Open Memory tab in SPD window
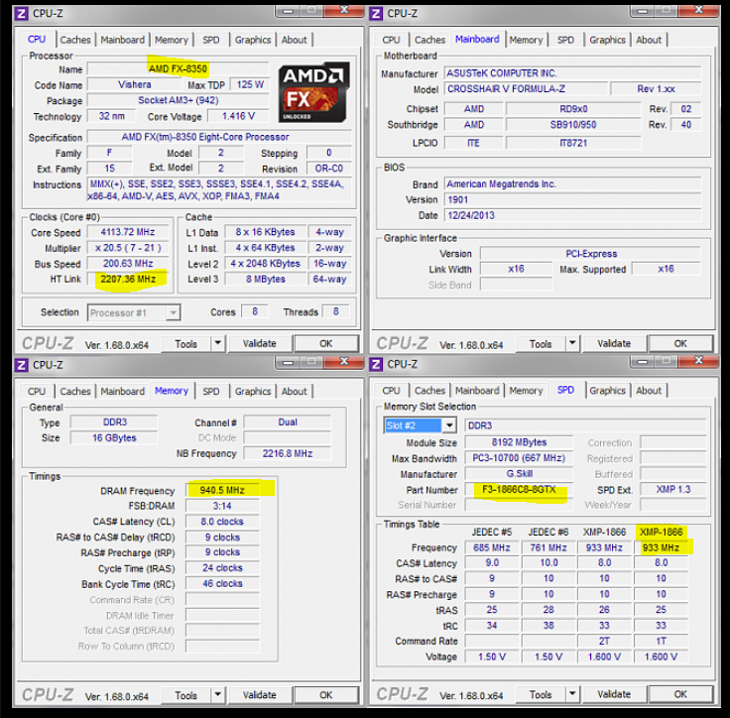 [x=526, y=391]
